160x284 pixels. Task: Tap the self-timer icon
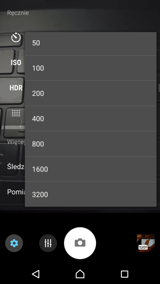(16, 38)
